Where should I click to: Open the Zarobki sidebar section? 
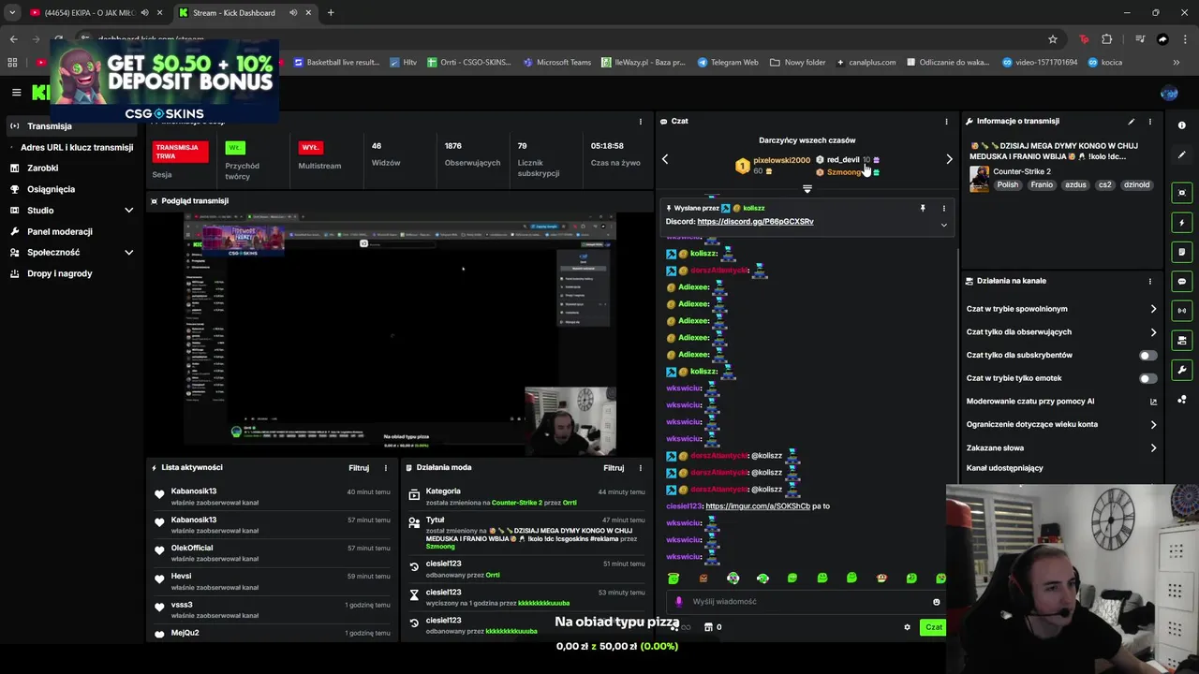pyautogui.click(x=42, y=168)
